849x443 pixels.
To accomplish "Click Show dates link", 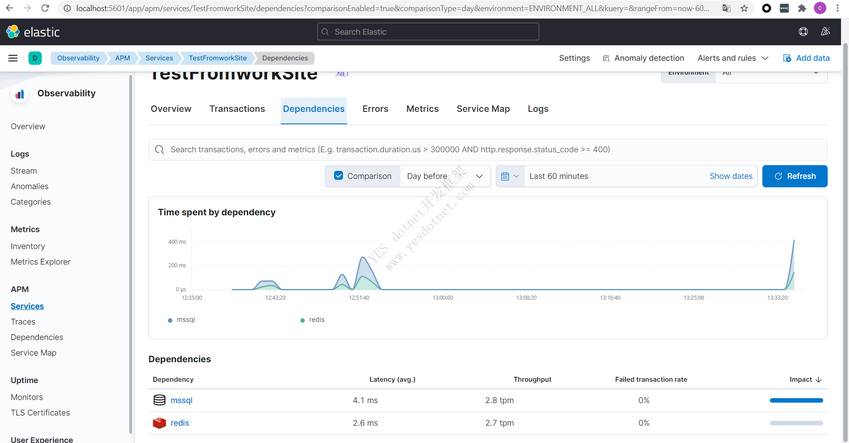I will click(x=731, y=176).
